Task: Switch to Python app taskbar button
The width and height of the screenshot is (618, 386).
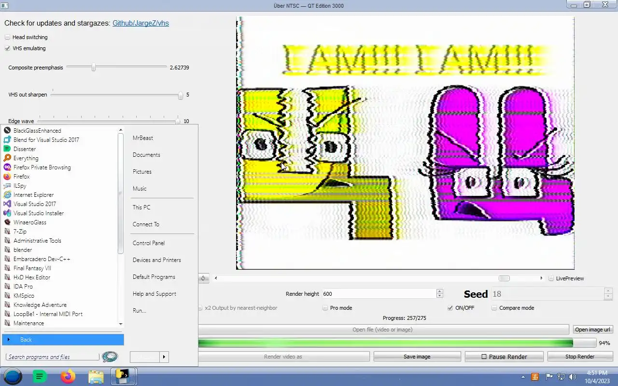Action: tap(124, 376)
